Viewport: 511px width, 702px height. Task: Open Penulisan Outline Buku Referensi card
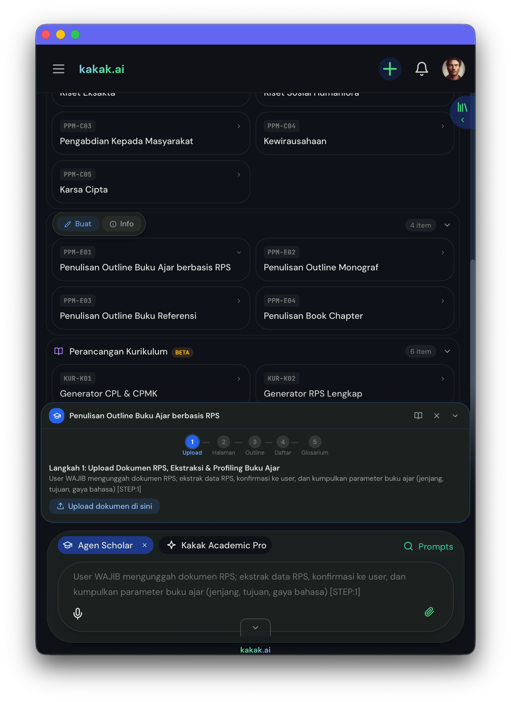click(x=151, y=308)
